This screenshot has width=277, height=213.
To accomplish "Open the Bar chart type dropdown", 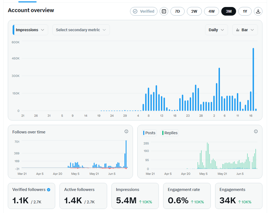I will tap(245, 30).
